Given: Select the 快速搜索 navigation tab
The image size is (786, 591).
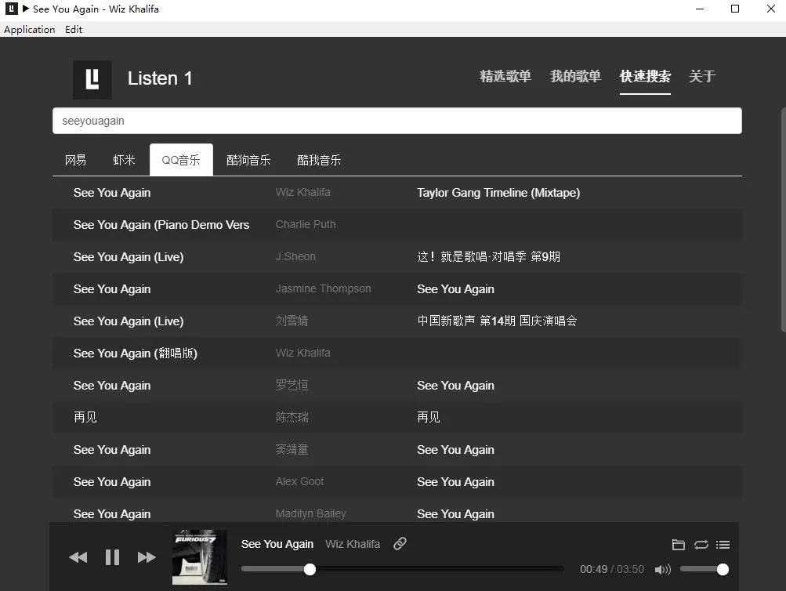Looking at the screenshot, I should point(645,76).
